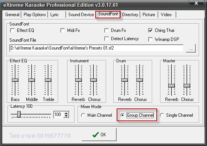Image resolution: width=207 pixels, height=146 pixels.
Task: Close the settings dialog with X
Action: coord(196,3)
